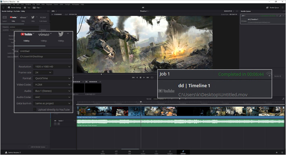This screenshot has height=155, width=286.
Task: Switch to the Deliver page
Action: [183, 152]
